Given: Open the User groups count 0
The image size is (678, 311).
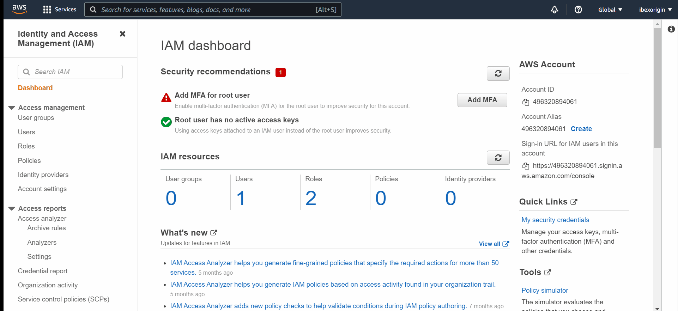Looking at the screenshot, I should point(171,198).
